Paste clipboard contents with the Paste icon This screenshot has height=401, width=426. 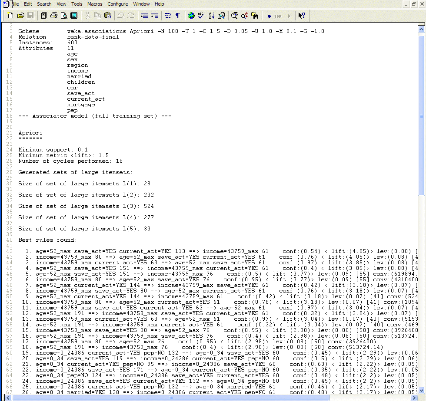click(x=107, y=16)
